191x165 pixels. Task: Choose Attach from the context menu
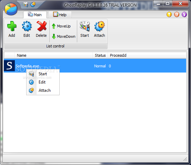pos(43,90)
